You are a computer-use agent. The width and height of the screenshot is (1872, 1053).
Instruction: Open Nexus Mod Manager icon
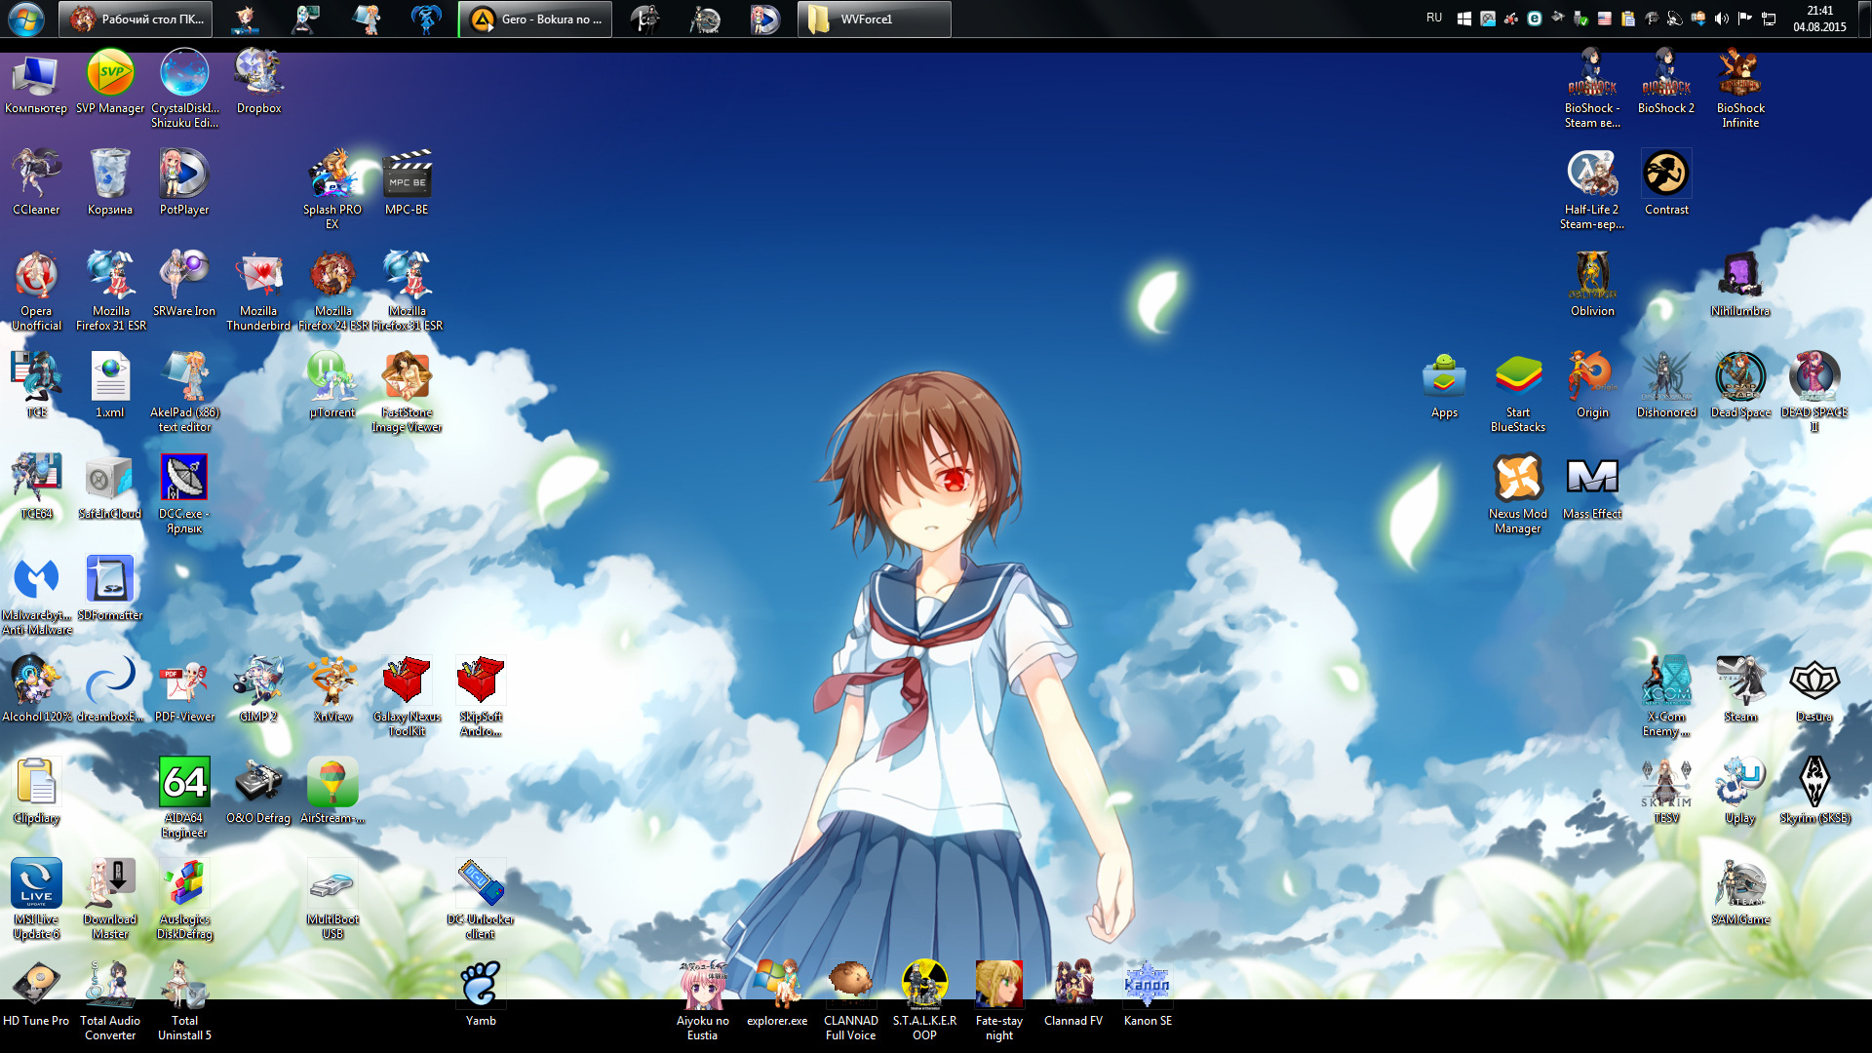[1518, 493]
